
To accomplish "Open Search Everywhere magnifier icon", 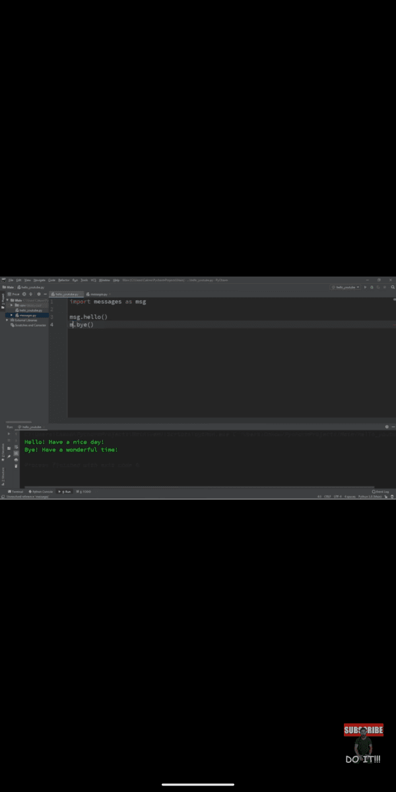I will (x=393, y=287).
